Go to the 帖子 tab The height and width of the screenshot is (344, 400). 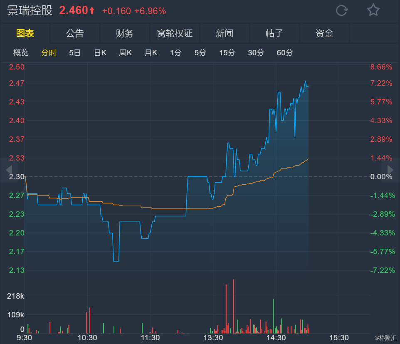pos(274,34)
